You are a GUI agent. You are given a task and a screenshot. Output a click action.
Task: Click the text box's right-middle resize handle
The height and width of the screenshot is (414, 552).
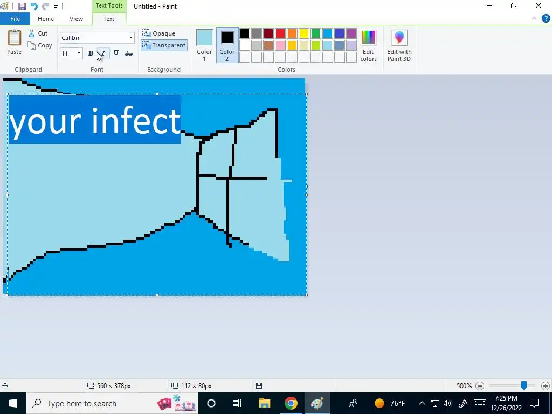pyautogui.click(x=306, y=195)
